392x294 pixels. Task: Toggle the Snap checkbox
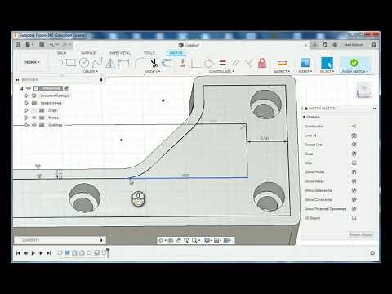[x=354, y=154]
